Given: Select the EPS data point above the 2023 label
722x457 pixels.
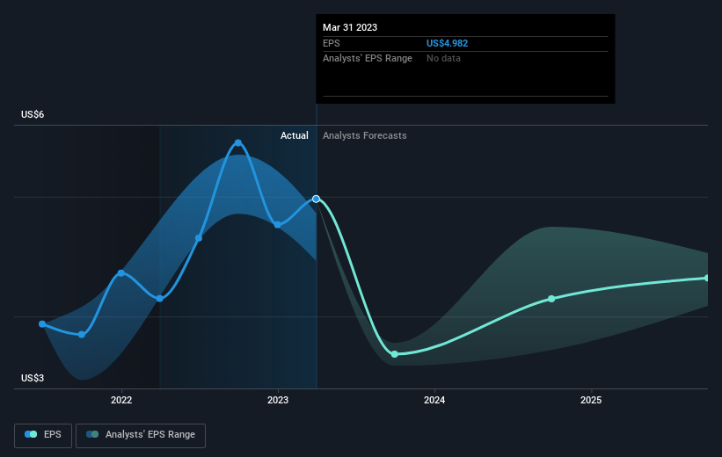Looking at the screenshot, I should pos(278,225).
